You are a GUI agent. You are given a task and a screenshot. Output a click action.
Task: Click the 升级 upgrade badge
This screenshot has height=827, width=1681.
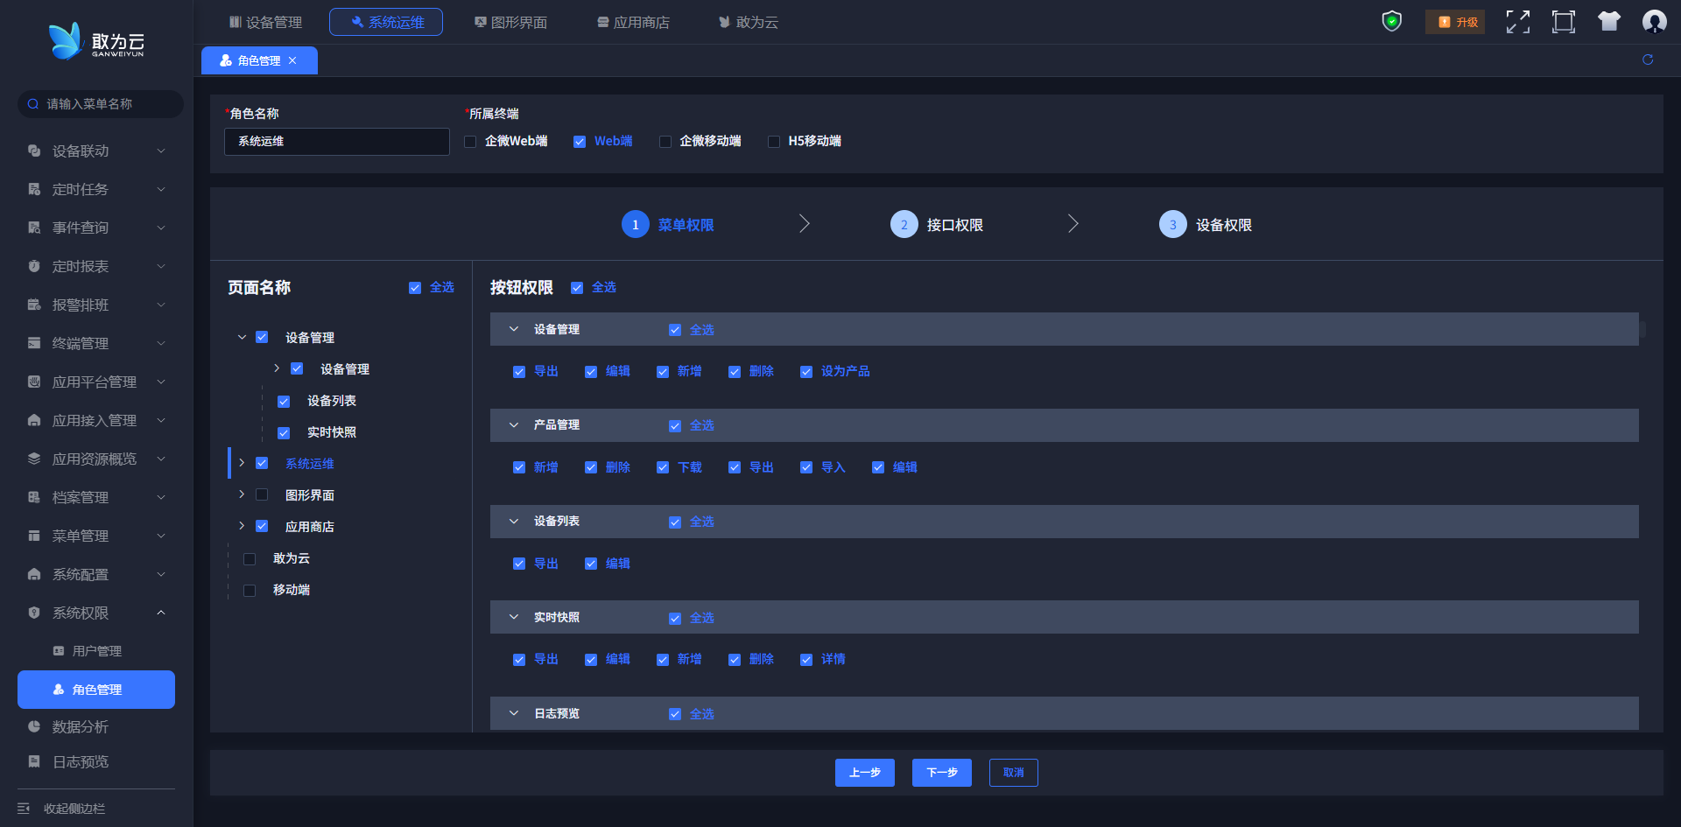pos(1455,22)
